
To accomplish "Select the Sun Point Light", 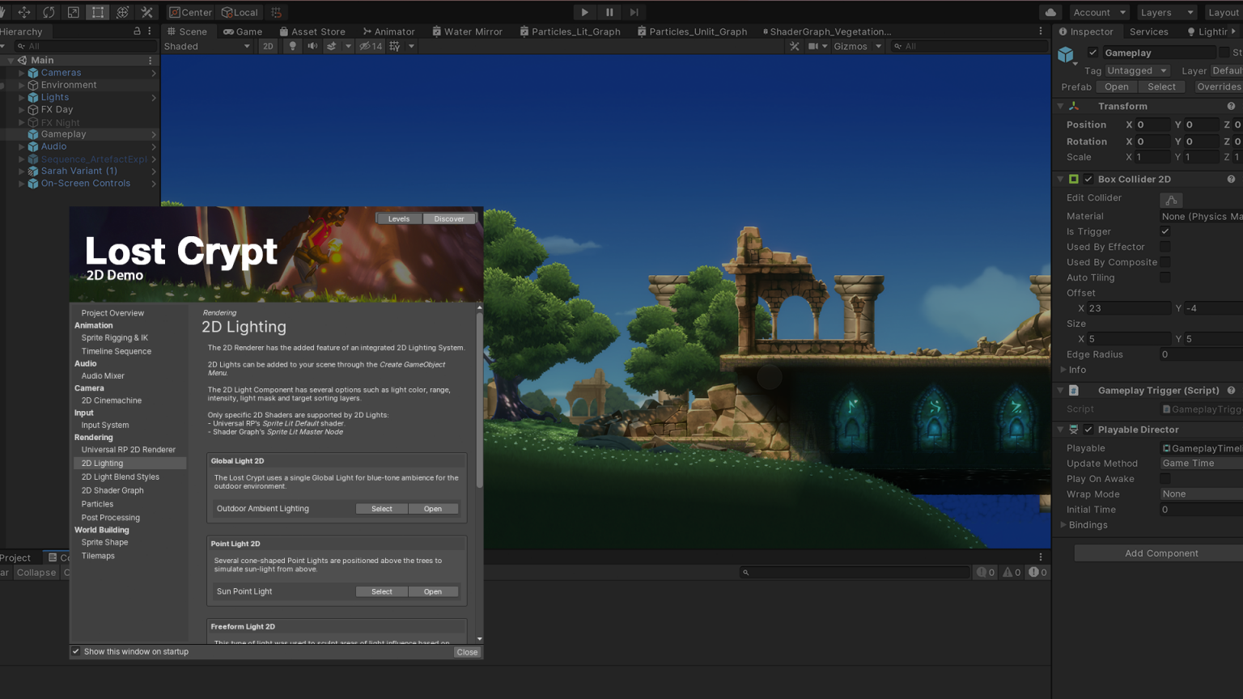I will tap(382, 591).
